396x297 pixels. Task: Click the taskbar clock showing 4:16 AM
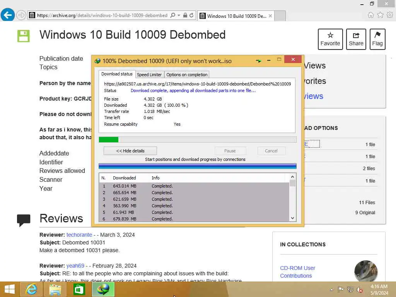379,290
